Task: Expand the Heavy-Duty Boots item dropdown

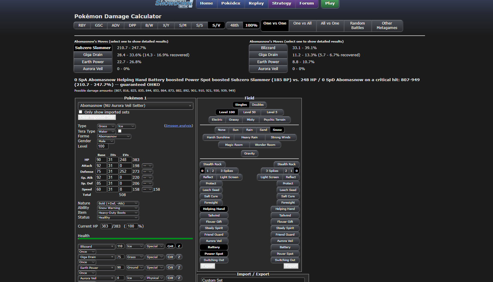Action: pyautogui.click(x=118, y=213)
